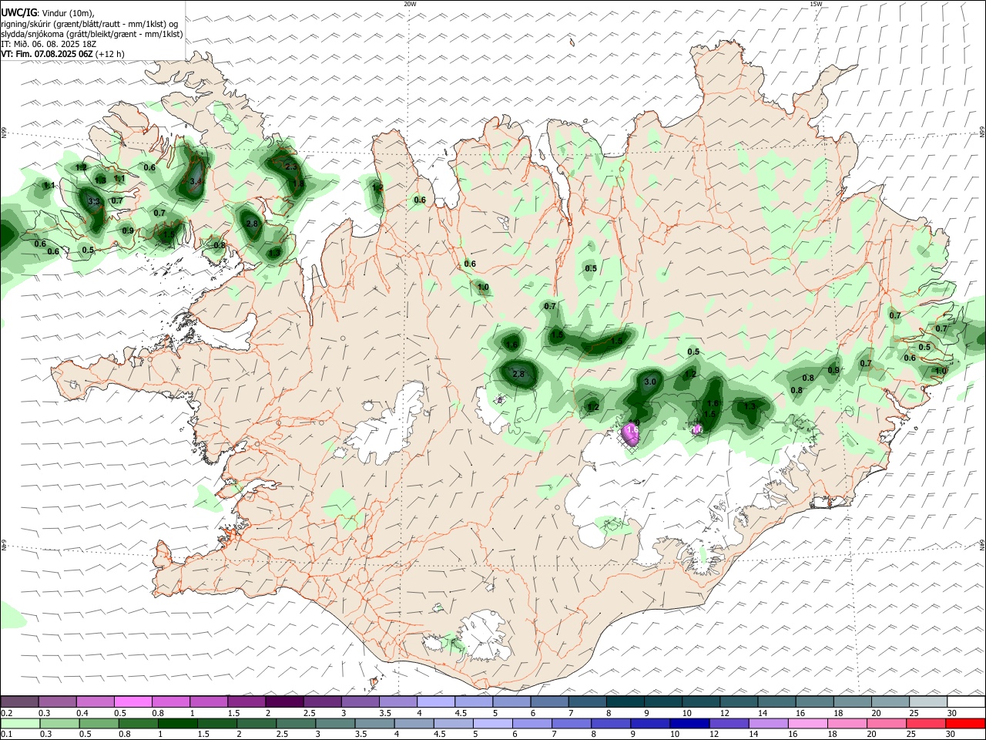Pick the 4 lavender swatch in the upper scale
The width and height of the screenshot is (986, 740).
pyautogui.click(x=435, y=701)
